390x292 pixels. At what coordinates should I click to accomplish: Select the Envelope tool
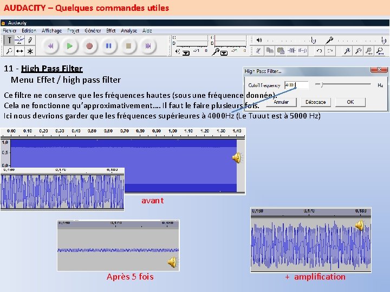(x=19, y=40)
